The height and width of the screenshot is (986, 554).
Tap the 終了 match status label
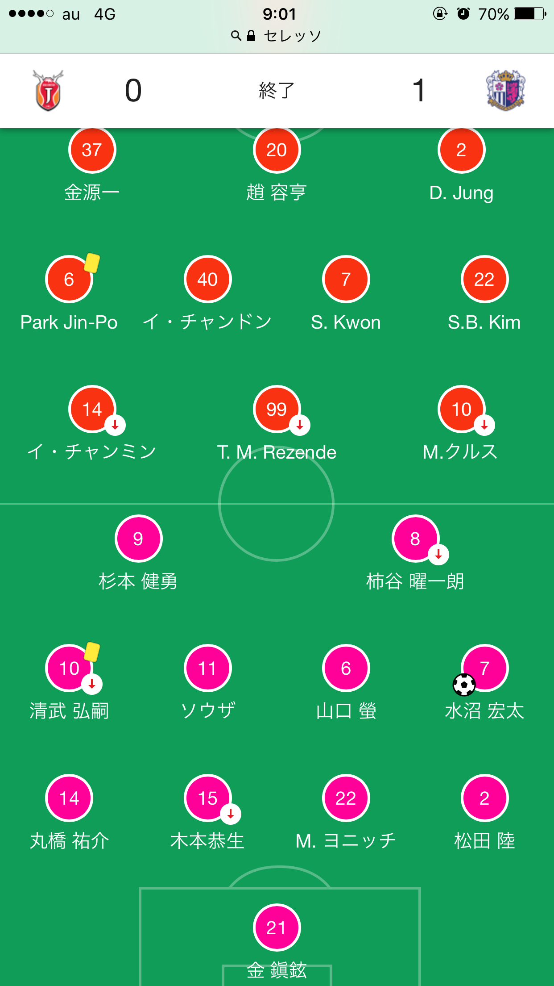pyautogui.click(x=277, y=91)
